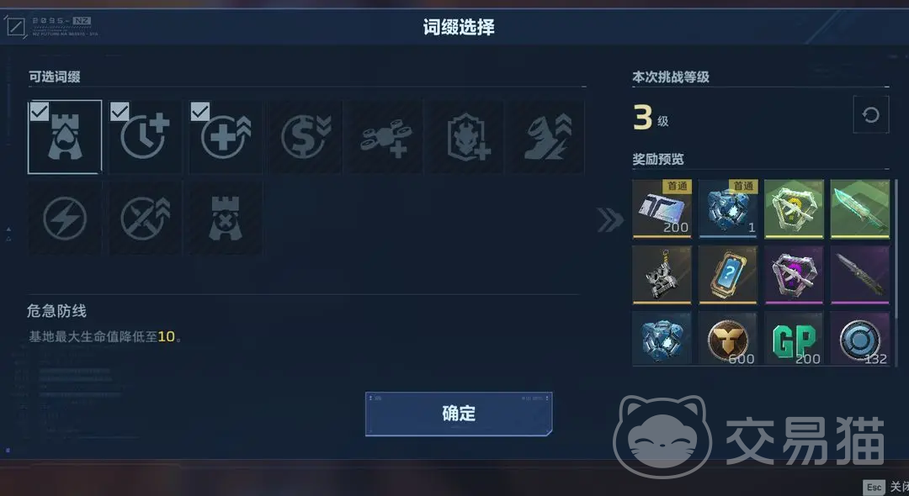Click the Esc close label
The height and width of the screenshot is (496, 909).
pyautogui.click(x=885, y=487)
